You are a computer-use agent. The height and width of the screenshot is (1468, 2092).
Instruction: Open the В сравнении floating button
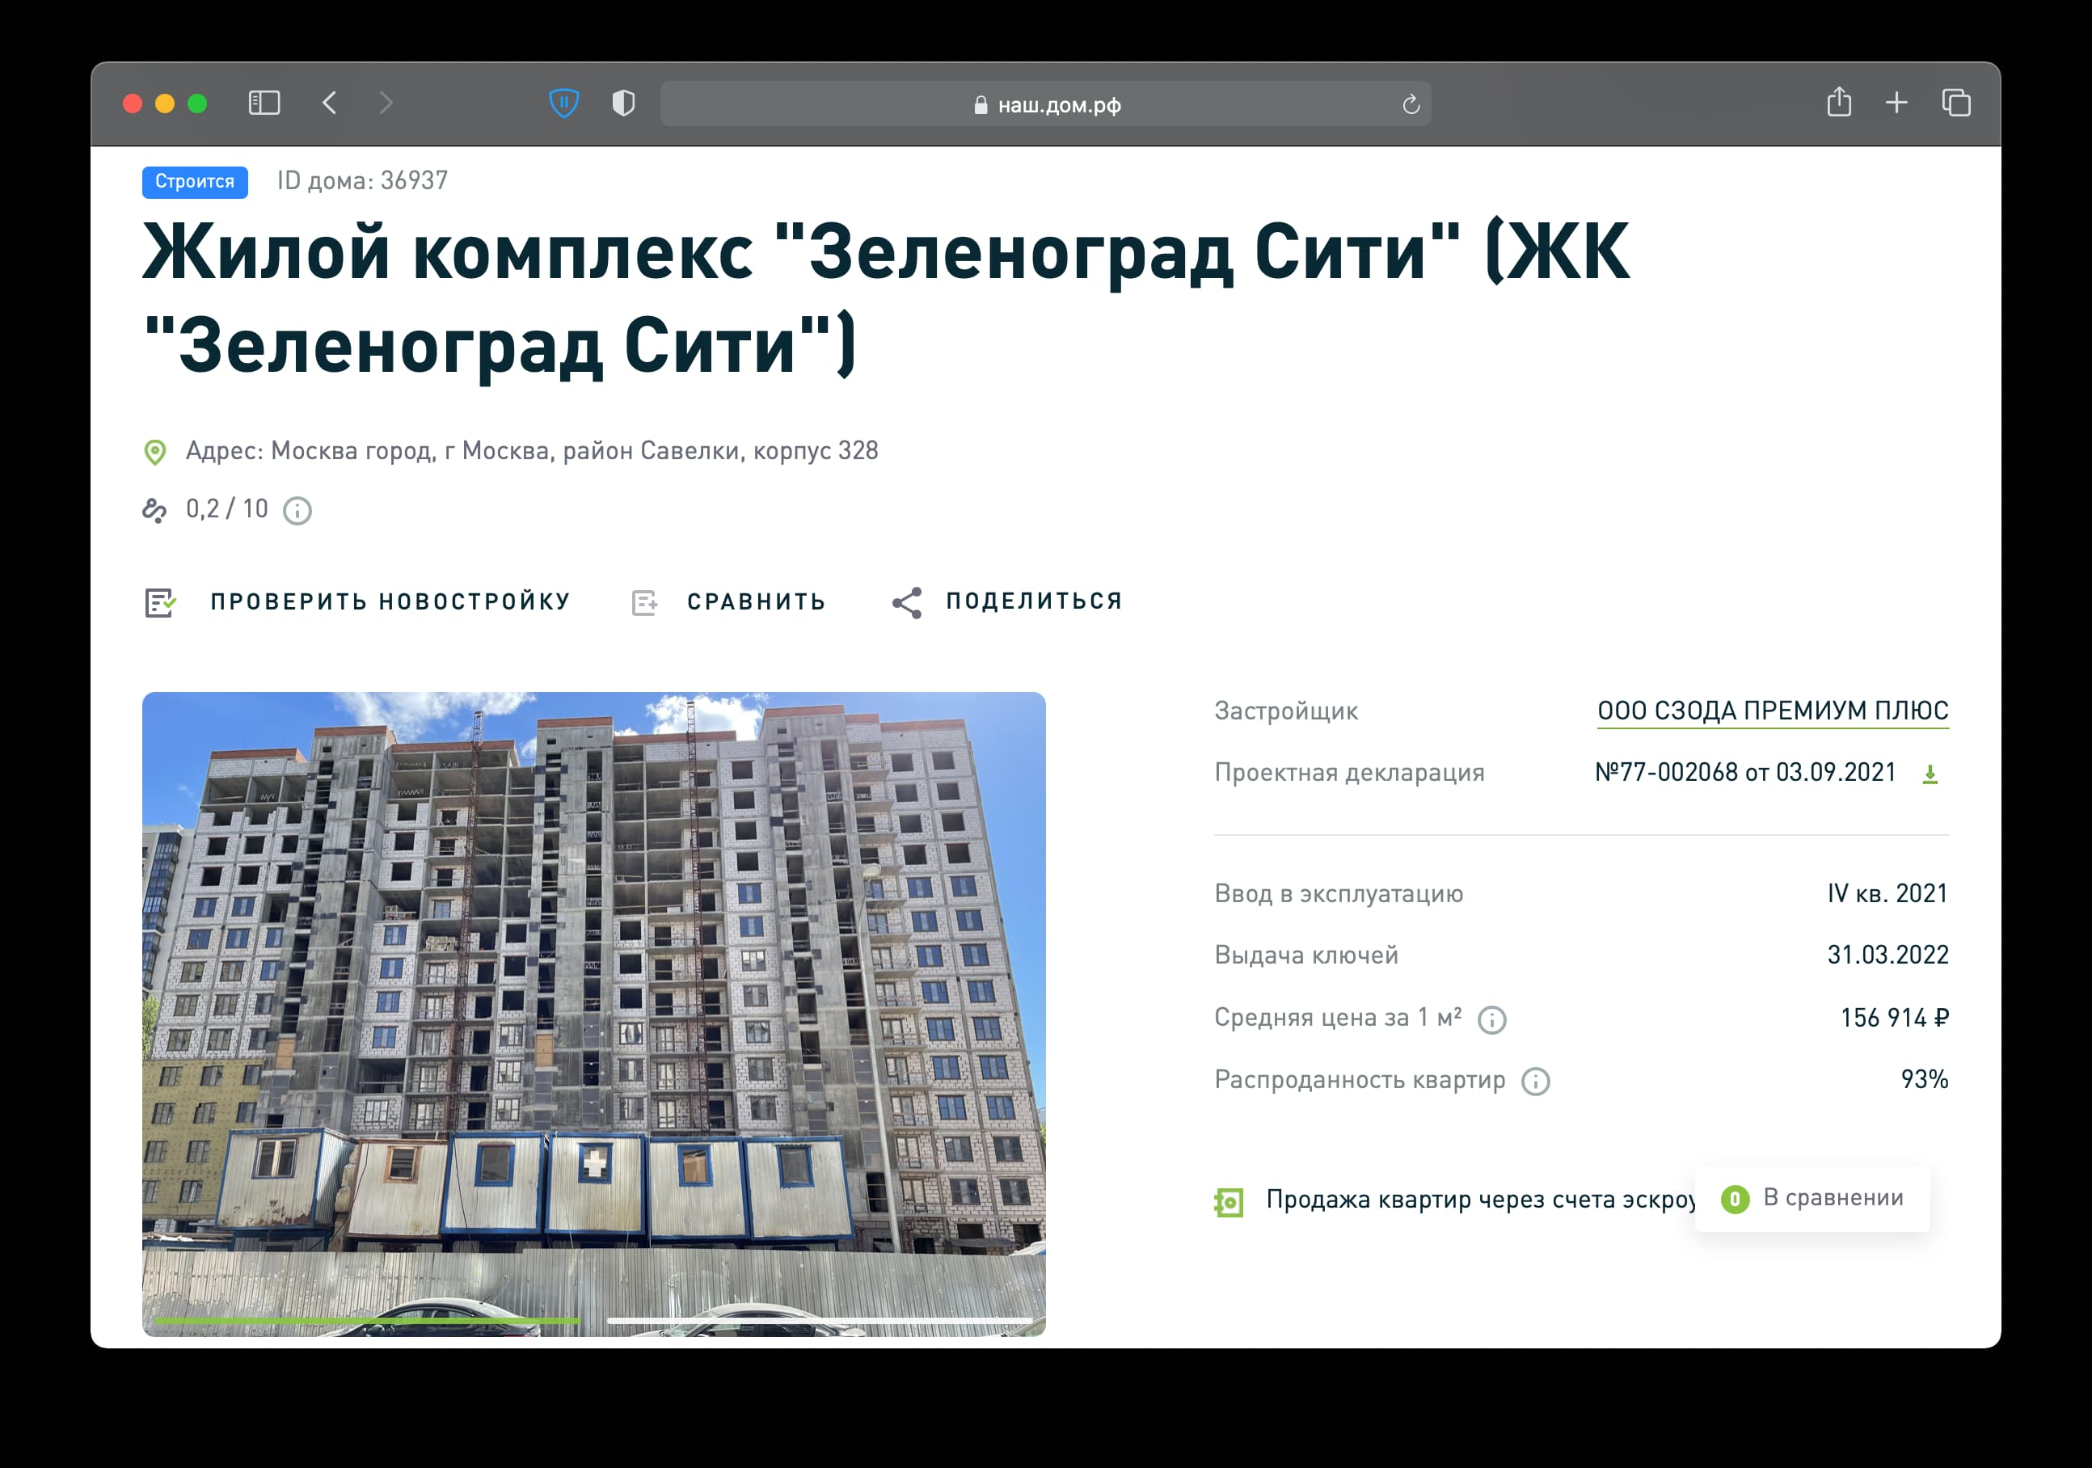pyautogui.click(x=1812, y=1198)
